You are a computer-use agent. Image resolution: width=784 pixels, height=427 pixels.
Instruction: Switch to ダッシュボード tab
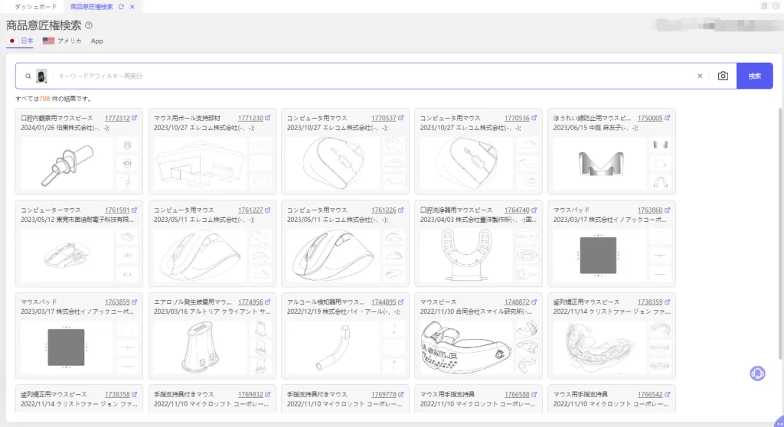[x=35, y=6]
